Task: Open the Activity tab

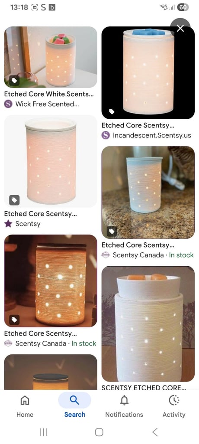Action: 174,407
